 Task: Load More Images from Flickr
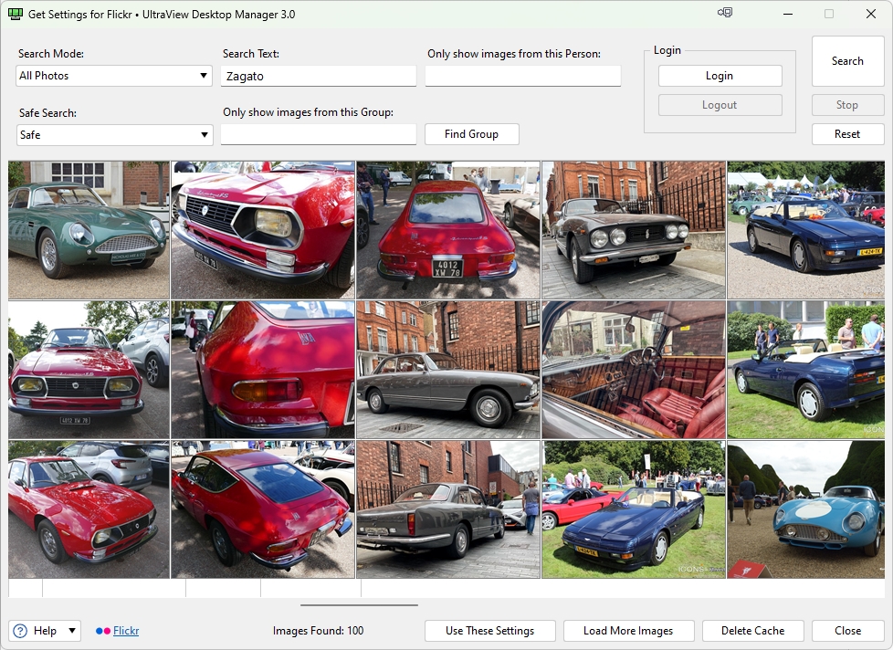click(x=628, y=631)
